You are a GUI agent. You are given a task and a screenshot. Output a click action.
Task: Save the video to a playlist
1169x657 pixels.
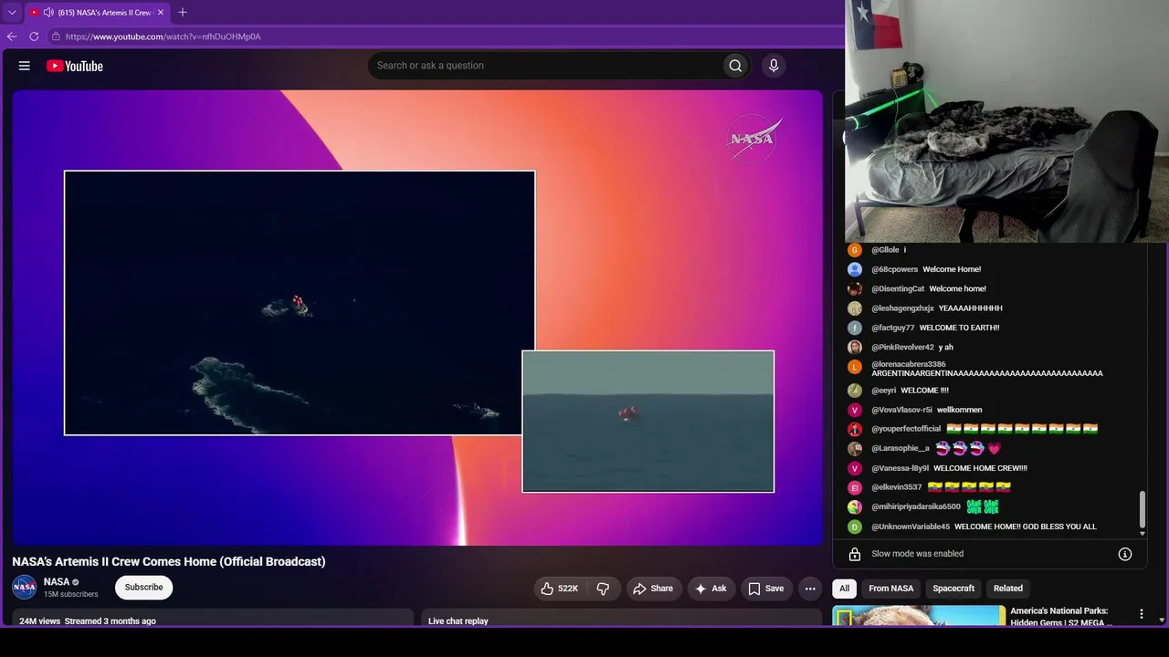click(766, 589)
